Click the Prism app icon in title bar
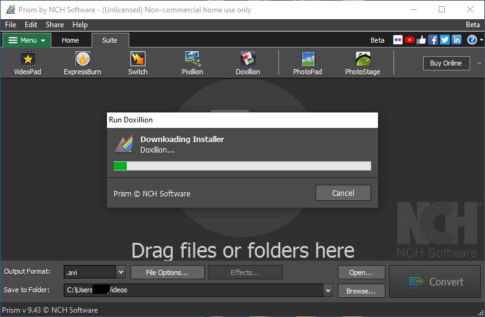Screen dimensions: 485x317 (11, 9)
